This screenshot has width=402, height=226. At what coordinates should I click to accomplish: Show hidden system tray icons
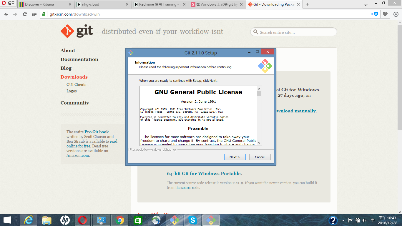pyautogui.click(x=343, y=220)
